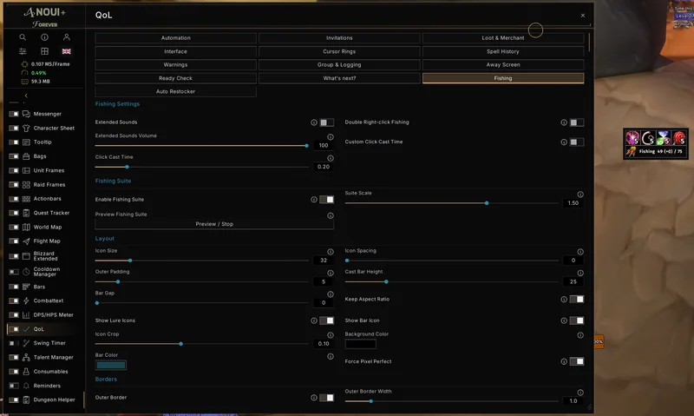This screenshot has height=416, width=694.
Task: Click the Icon Size value field
Action: pyautogui.click(x=324, y=261)
